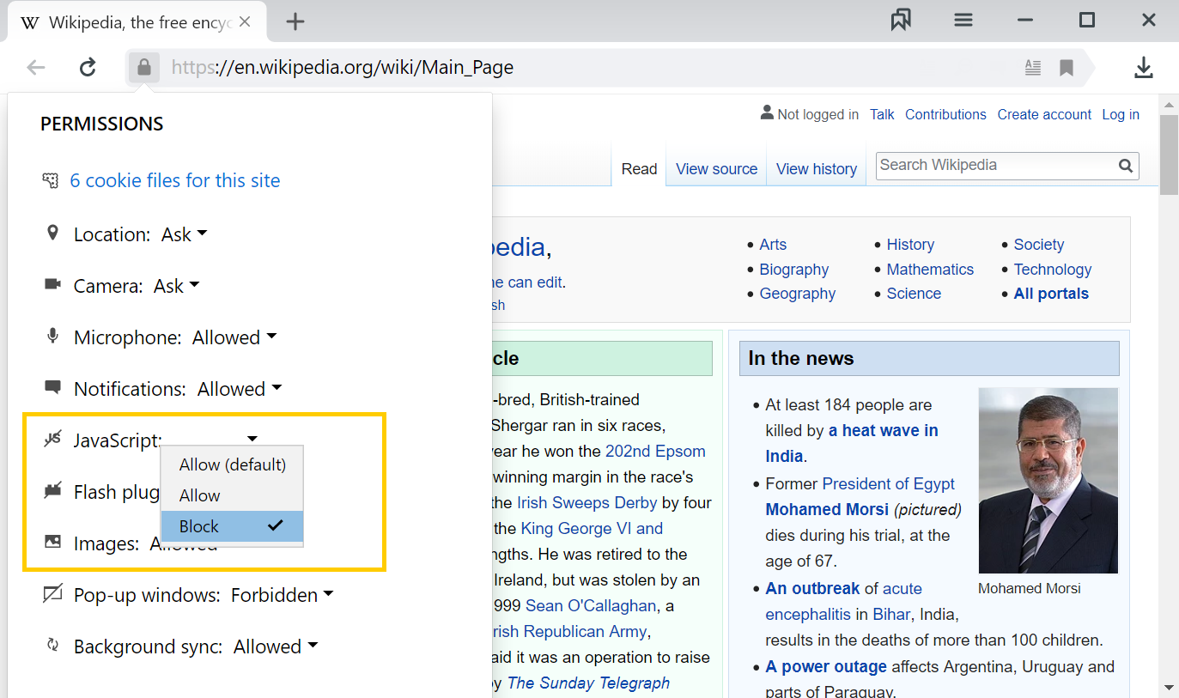Select Allow option for JavaScript
The image size is (1179, 698).
point(232,495)
